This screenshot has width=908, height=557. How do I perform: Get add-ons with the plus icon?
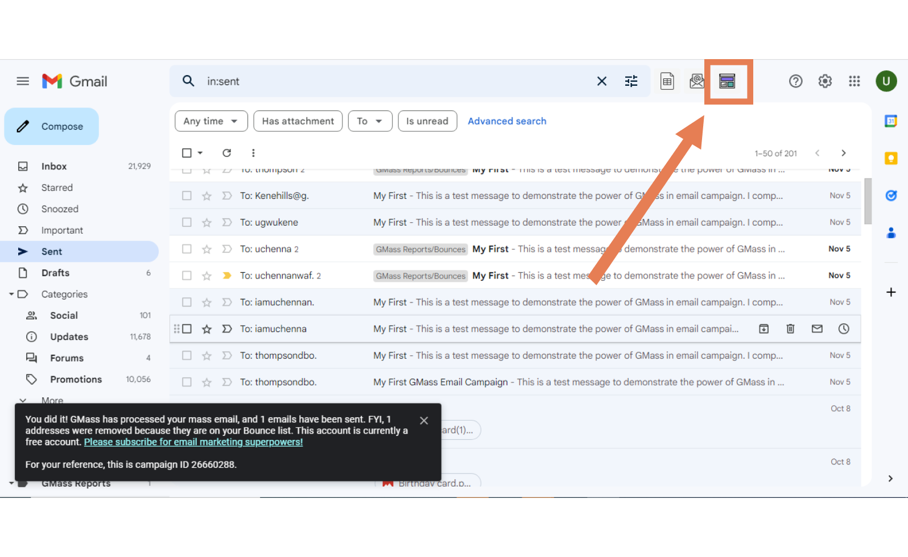click(x=891, y=292)
